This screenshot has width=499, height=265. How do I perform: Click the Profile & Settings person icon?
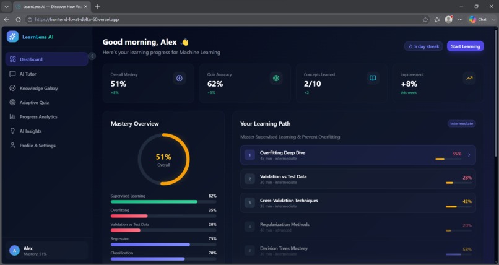pyautogui.click(x=12, y=146)
